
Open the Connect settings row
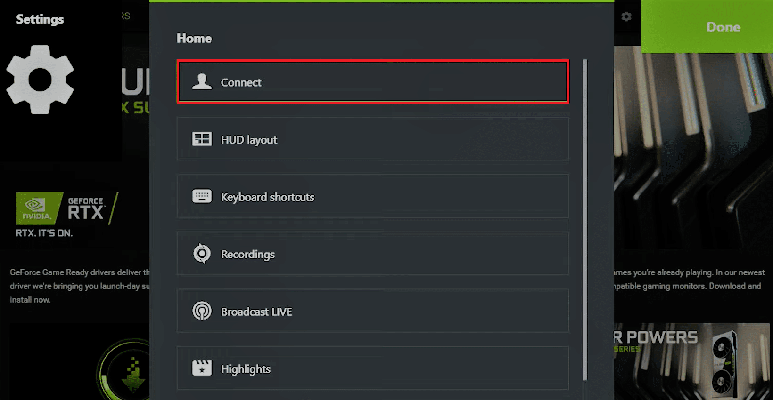(372, 82)
